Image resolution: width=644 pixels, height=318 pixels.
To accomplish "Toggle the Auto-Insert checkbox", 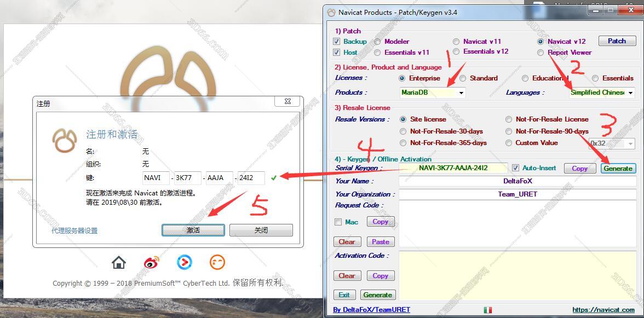I will pyautogui.click(x=515, y=168).
